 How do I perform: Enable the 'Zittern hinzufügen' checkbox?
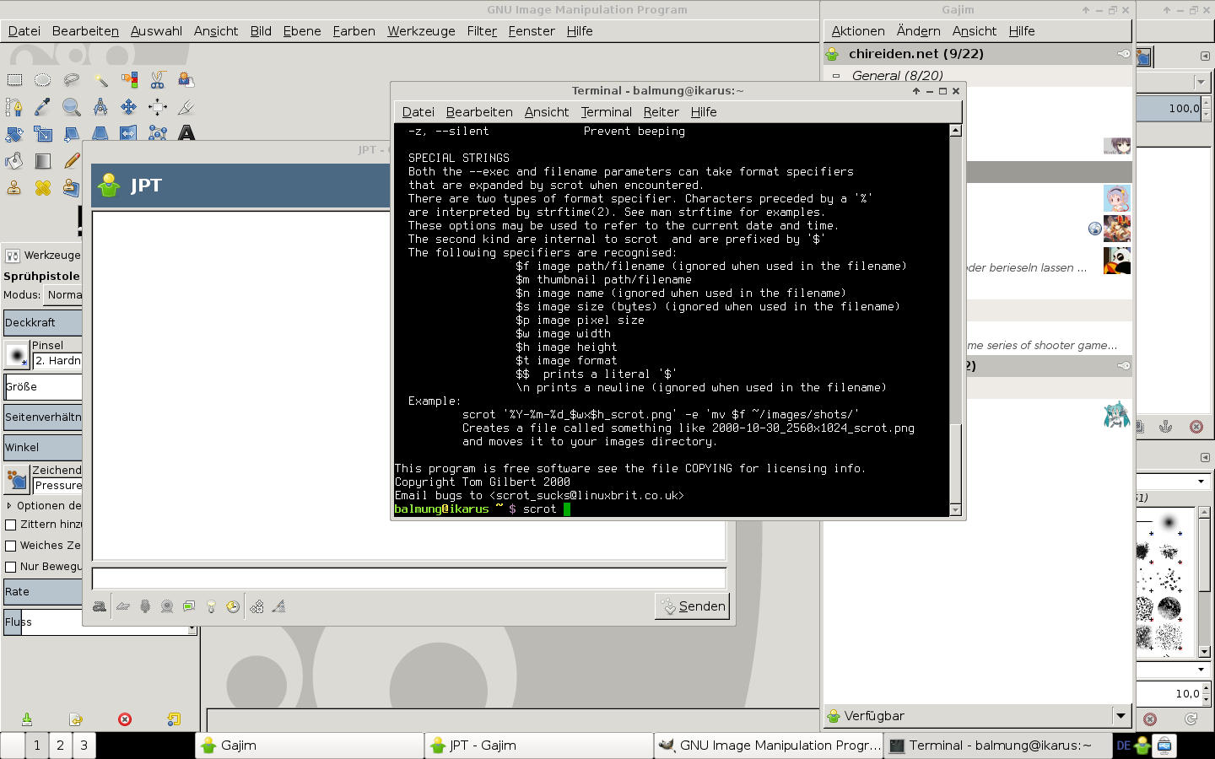coord(11,525)
